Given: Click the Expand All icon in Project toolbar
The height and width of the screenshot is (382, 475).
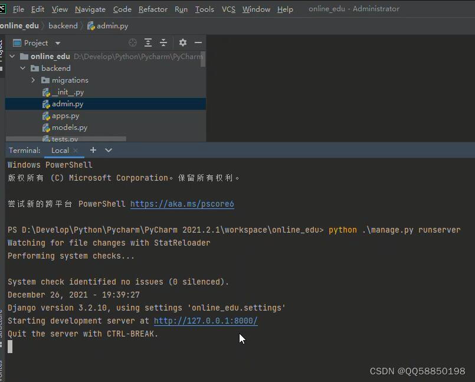Looking at the screenshot, I should 148,43.
